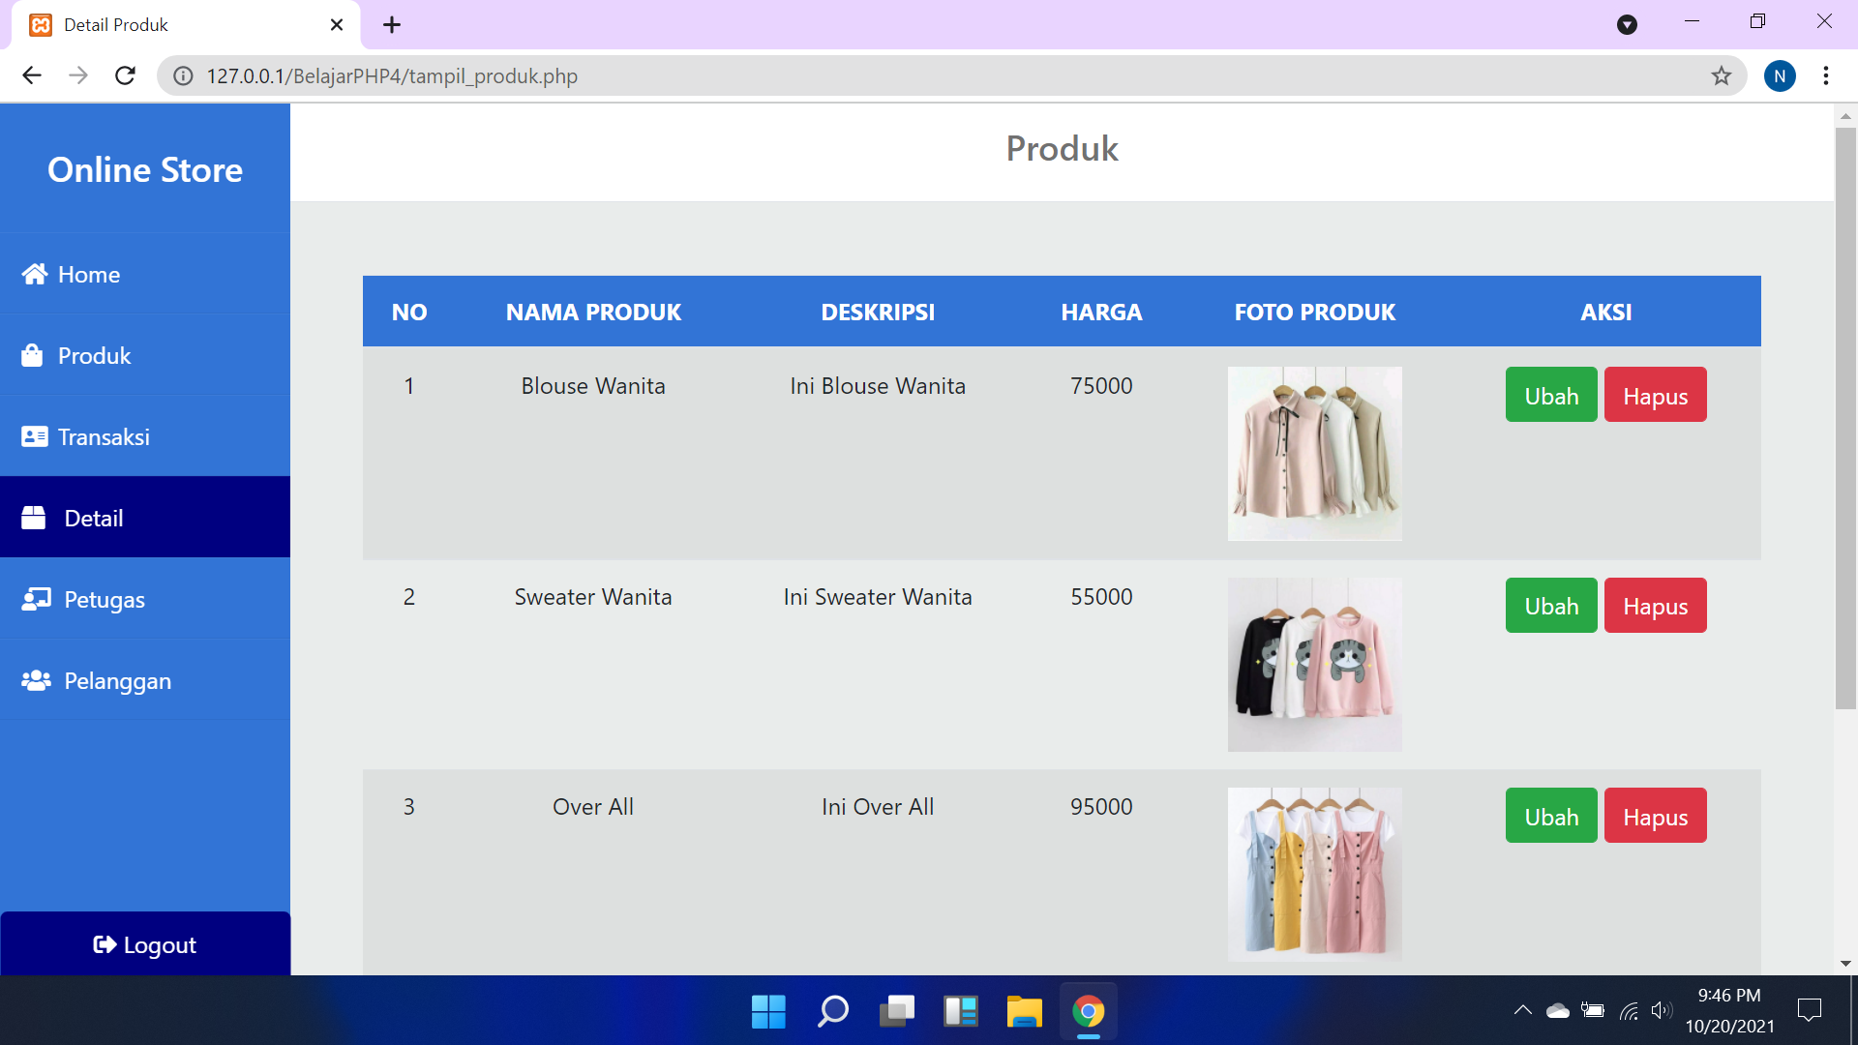Screen dimensions: 1858x1045
Task: Click the Logout exit icon
Action: pyautogui.click(x=104, y=944)
